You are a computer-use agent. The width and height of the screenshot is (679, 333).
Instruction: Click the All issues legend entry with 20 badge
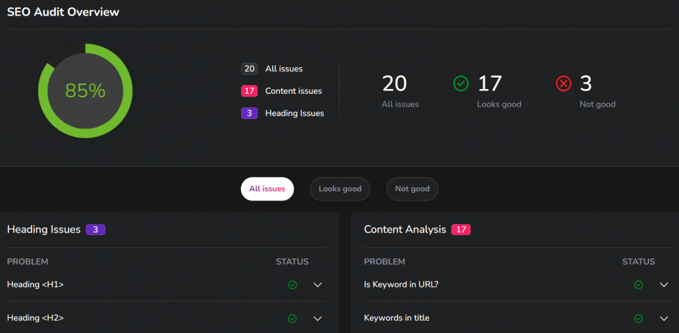click(x=284, y=69)
